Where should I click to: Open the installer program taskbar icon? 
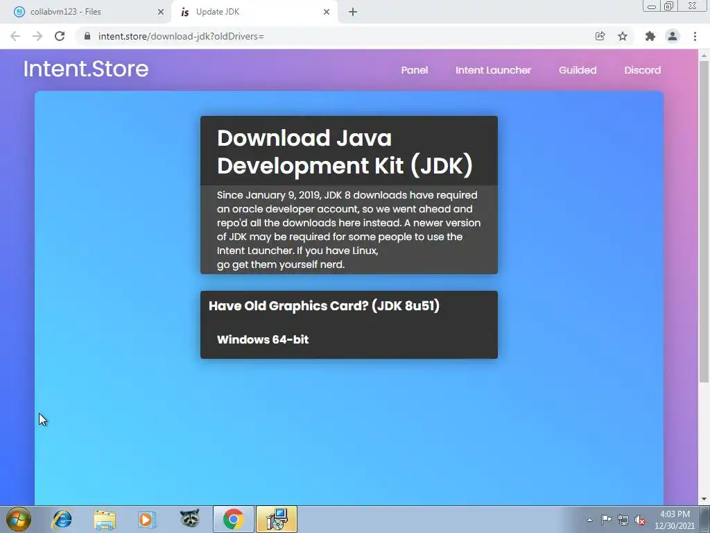(277, 519)
